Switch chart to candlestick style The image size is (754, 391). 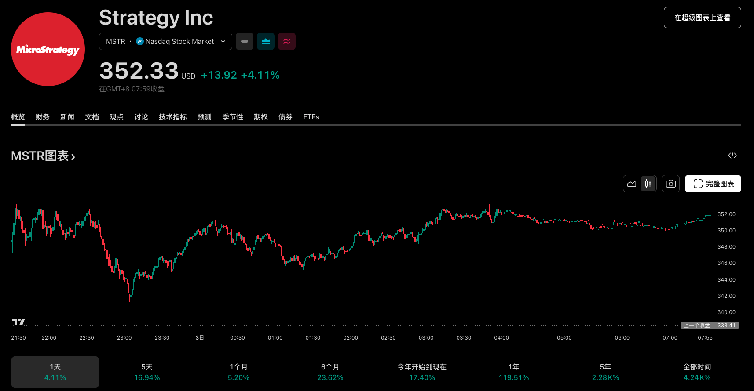point(648,184)
